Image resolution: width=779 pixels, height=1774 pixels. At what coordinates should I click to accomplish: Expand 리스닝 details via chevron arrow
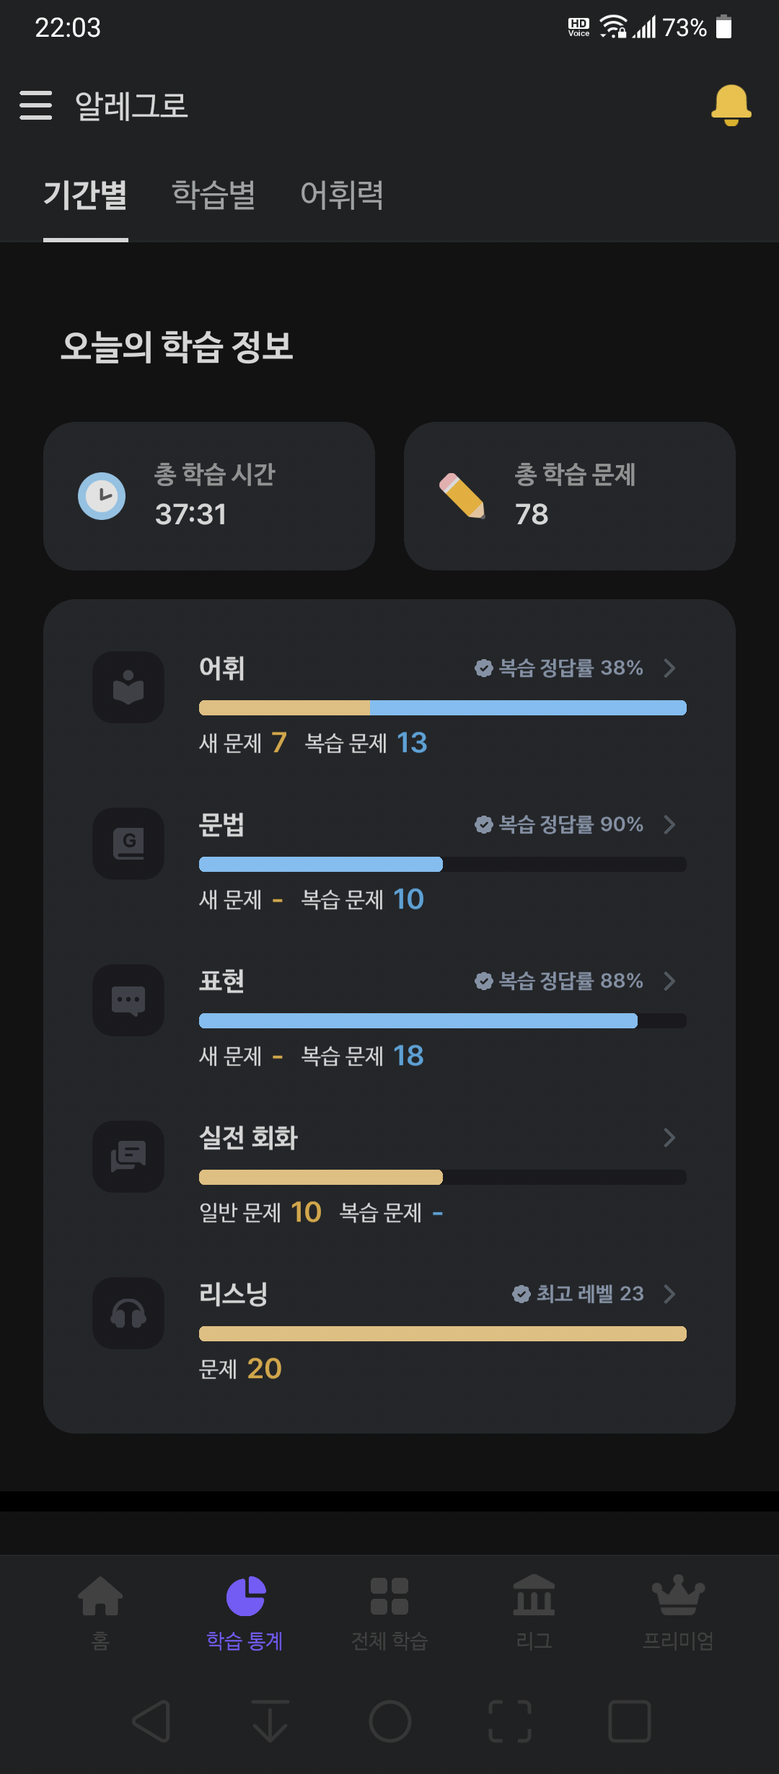pos(669,1294)
